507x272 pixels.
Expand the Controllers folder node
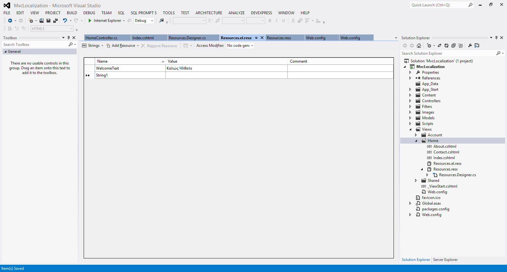(x=410, y=101)
